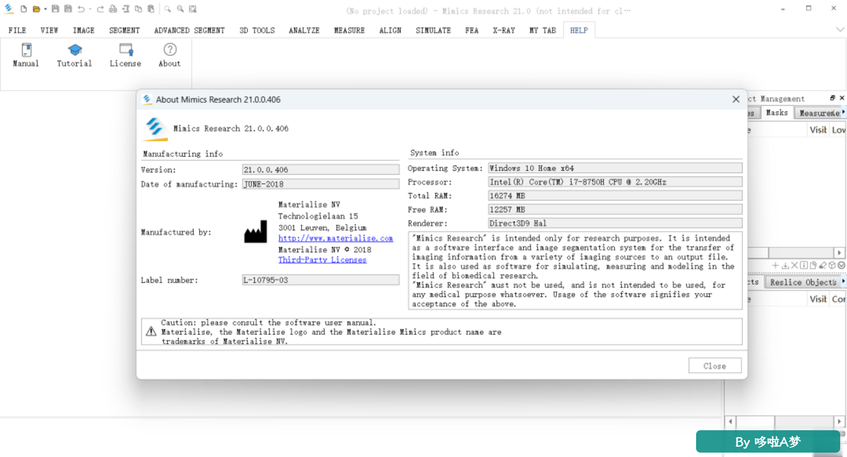Click the Free RAM field 12257 MB
Viewport: 847px width, 457px height.
615,209
